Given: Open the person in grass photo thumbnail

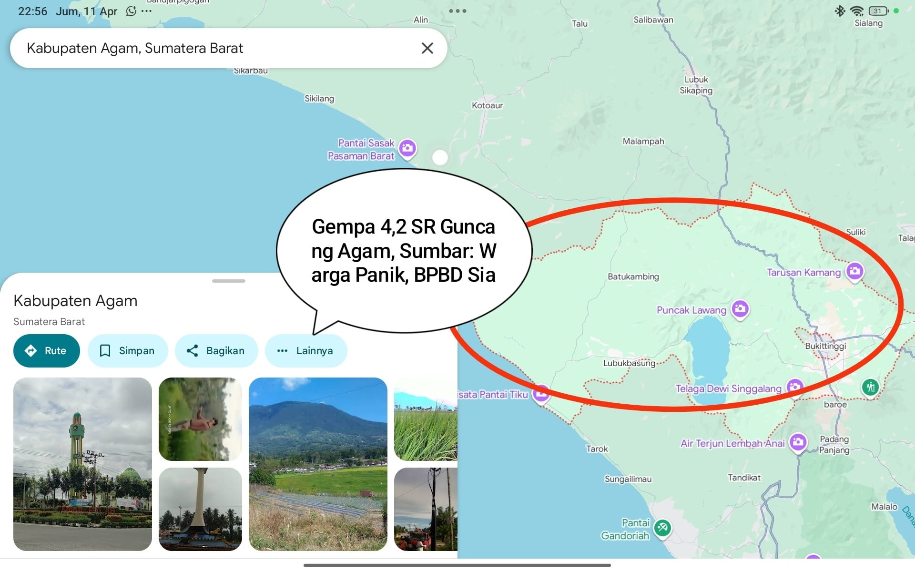Looking at the screenshot, I should point(200,419).
